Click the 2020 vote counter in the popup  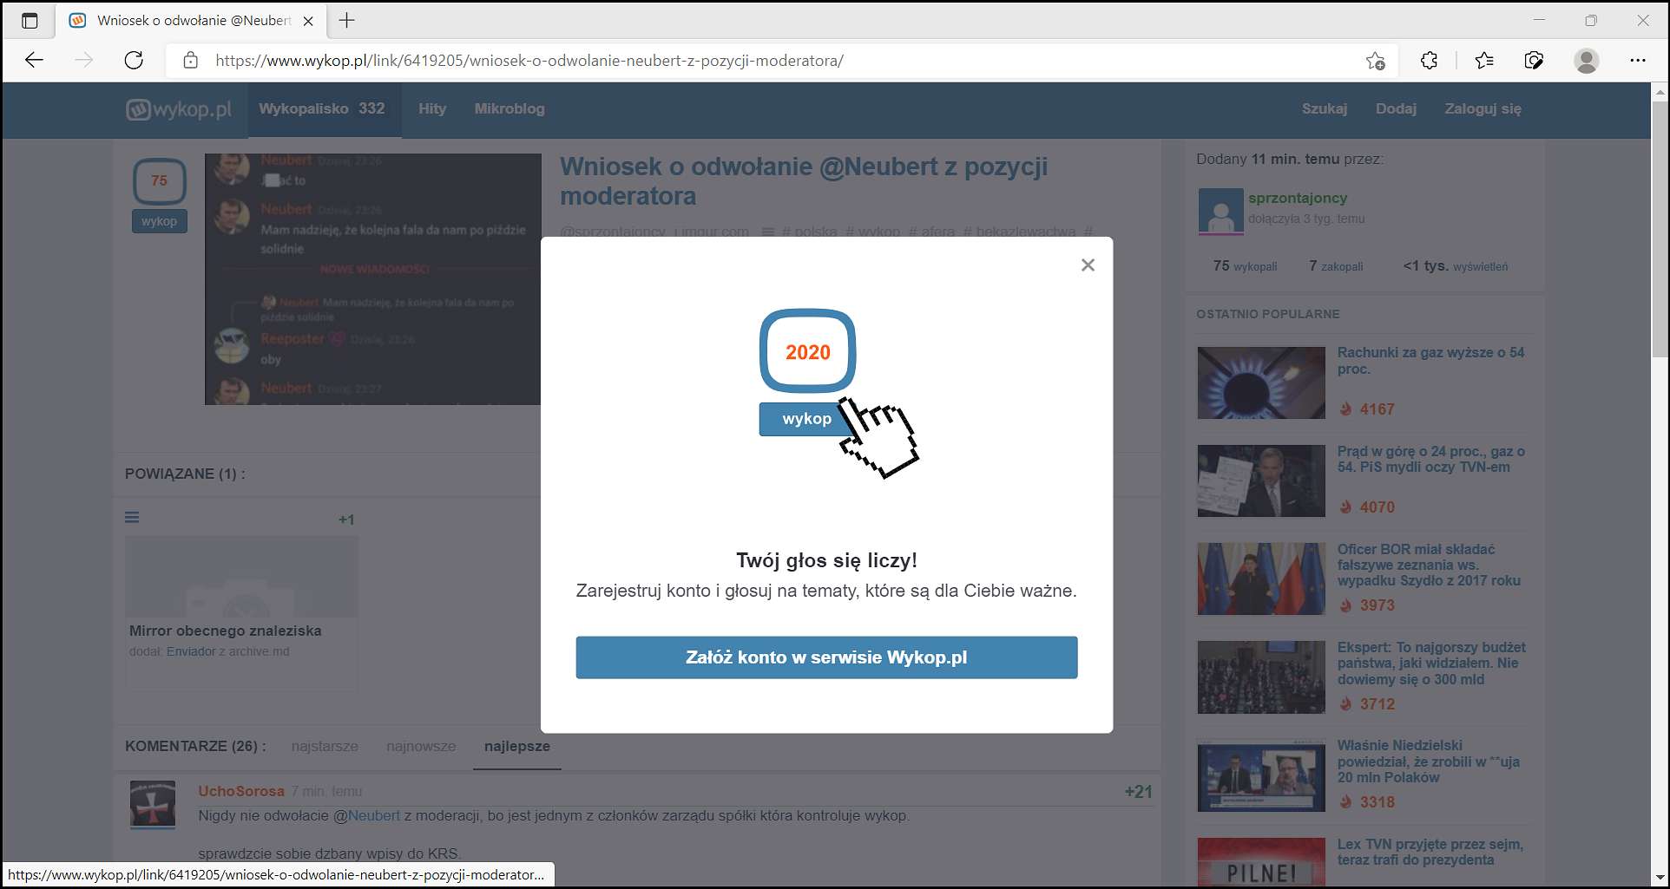point(807,351)
